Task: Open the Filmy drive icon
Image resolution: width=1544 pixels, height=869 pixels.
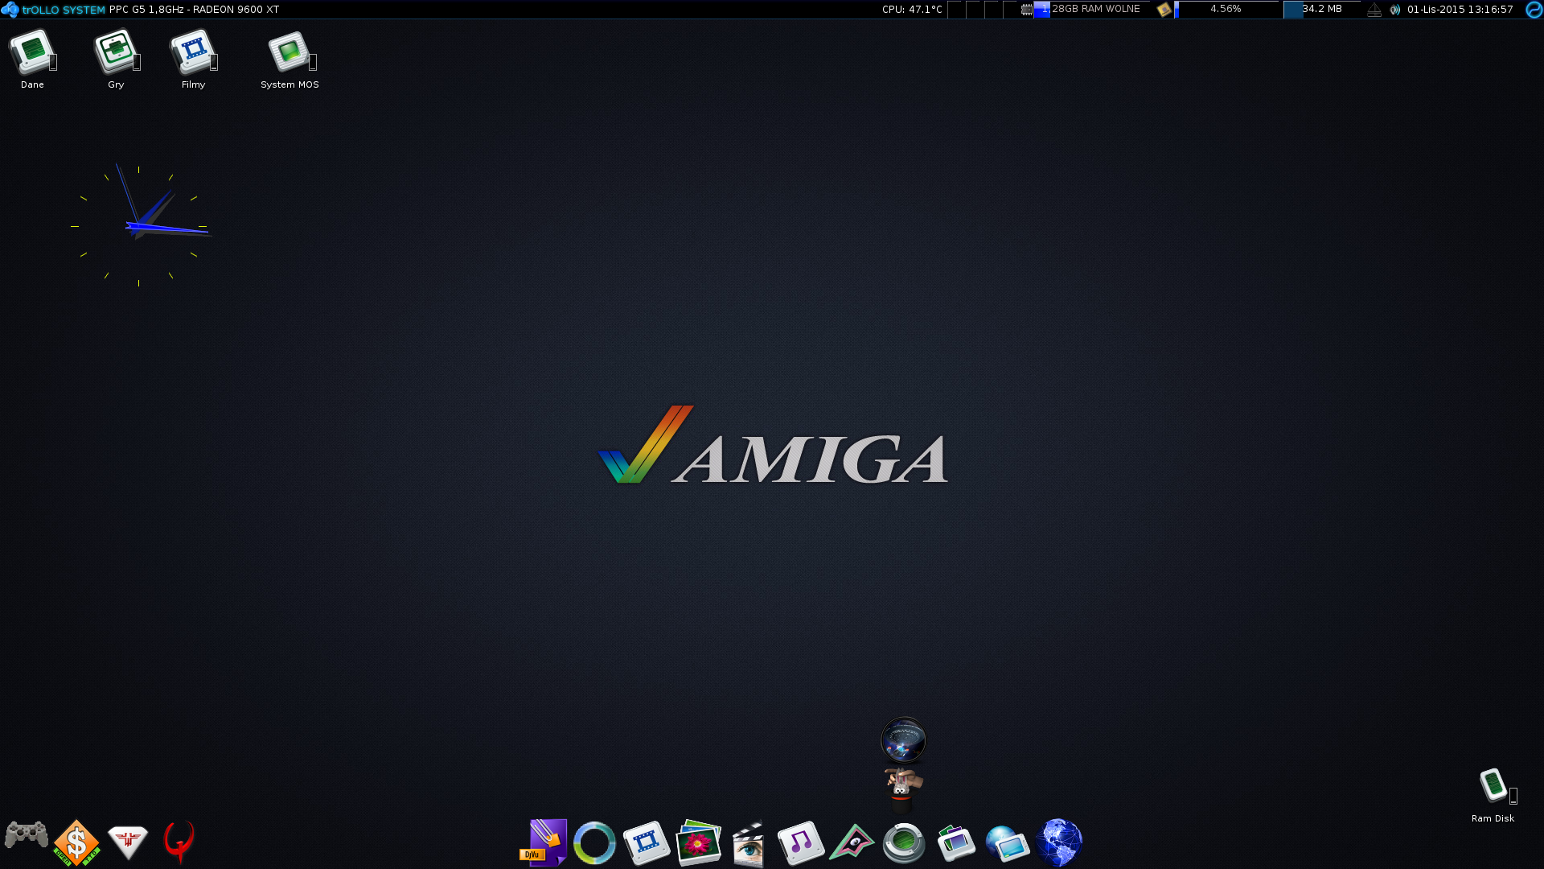Action: 193,53
